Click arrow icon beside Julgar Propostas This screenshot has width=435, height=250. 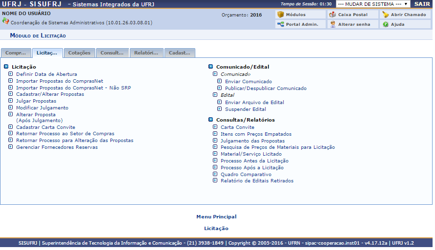click(x=11, y=101)
